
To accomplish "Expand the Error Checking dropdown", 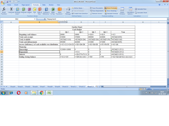I will point(117,11).
